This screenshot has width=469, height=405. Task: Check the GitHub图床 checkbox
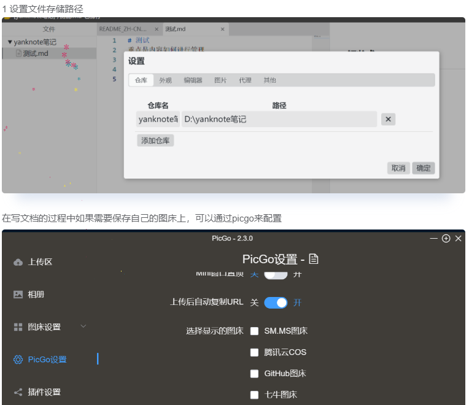(255, 374)
